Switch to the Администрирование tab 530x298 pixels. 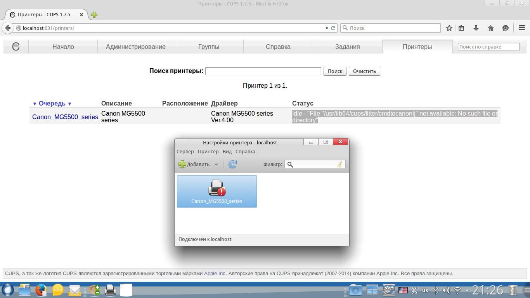136,47
